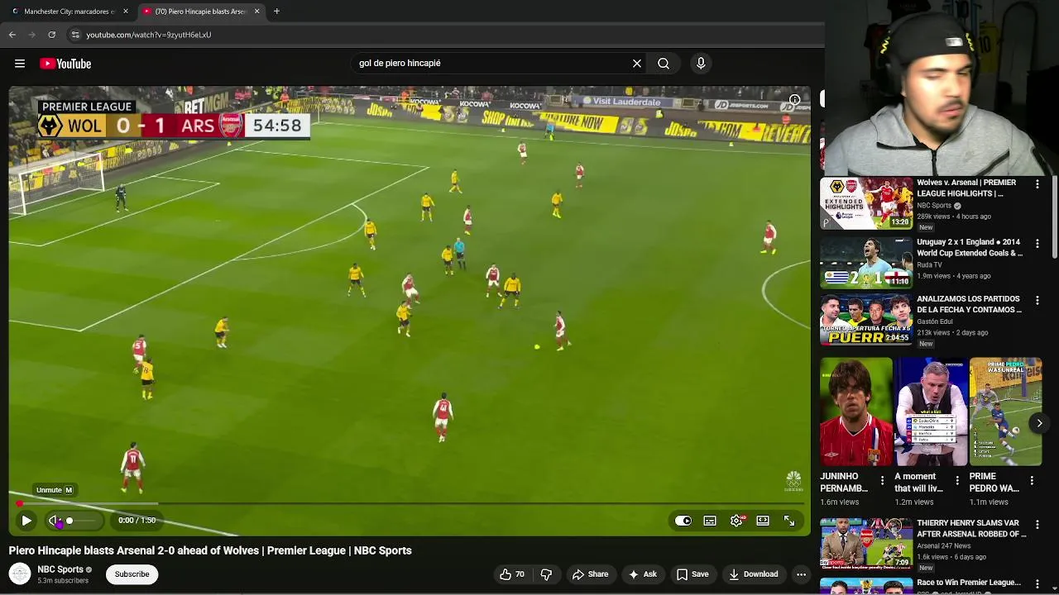Open options for Wolves v. Arsenal video
The height and width of the screenshot is (595, 1059).
click(1037, 184)
